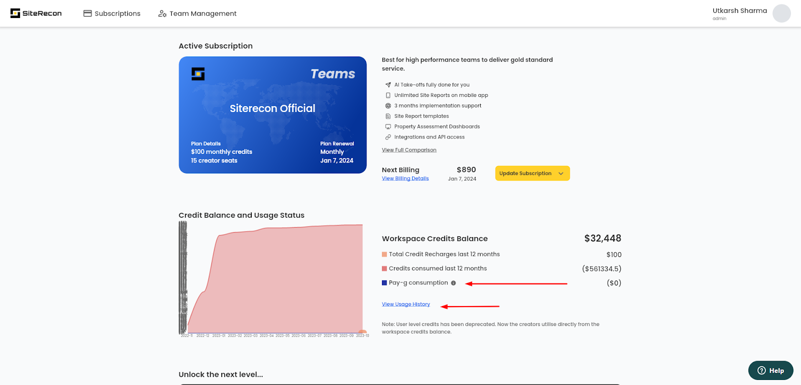This screenshot has height=385, width=801.
Task: Open the Subscriptions tab
Action: [112, 13]
